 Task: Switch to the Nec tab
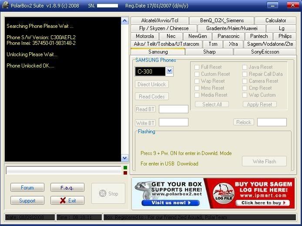pyautogui.click(x=171, y=36)
